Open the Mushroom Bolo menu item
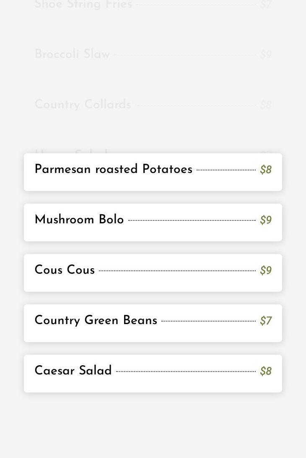 tap(79, 220)
